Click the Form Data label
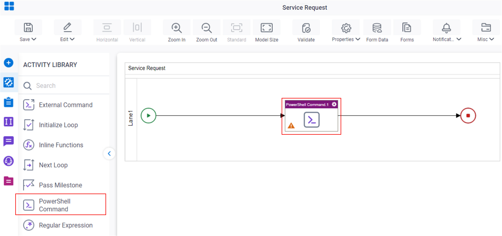The width and height of the screenshot is (502, 236). (x=377, y=40)
